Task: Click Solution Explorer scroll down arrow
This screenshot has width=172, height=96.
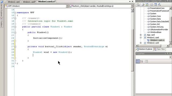Action: (170, 43)
